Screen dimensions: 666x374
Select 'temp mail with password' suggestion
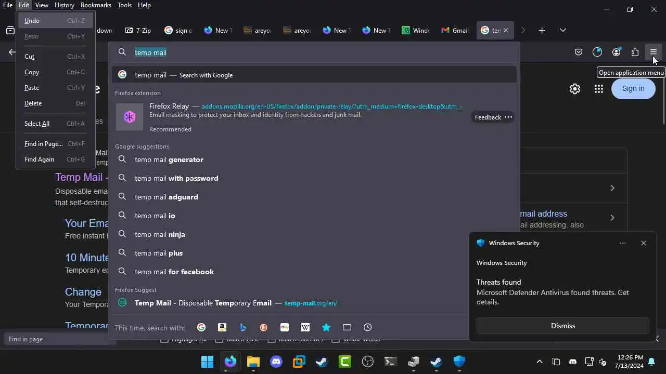[314, 178]
